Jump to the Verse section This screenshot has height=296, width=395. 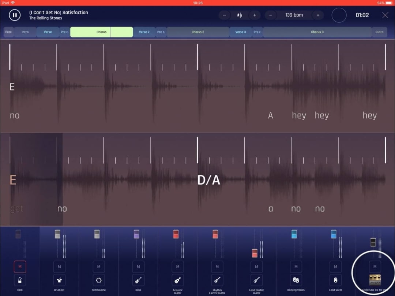48,32
